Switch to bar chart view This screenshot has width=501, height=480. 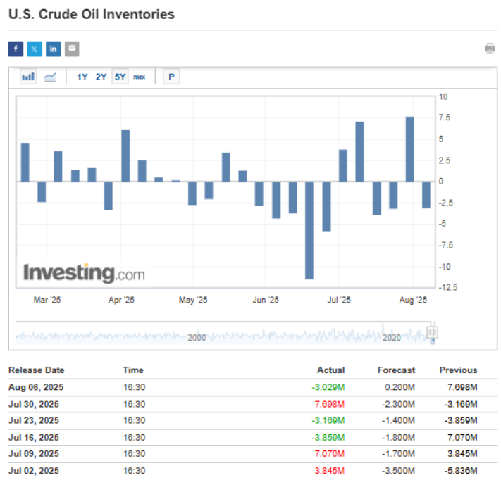(x=28, y=77)
